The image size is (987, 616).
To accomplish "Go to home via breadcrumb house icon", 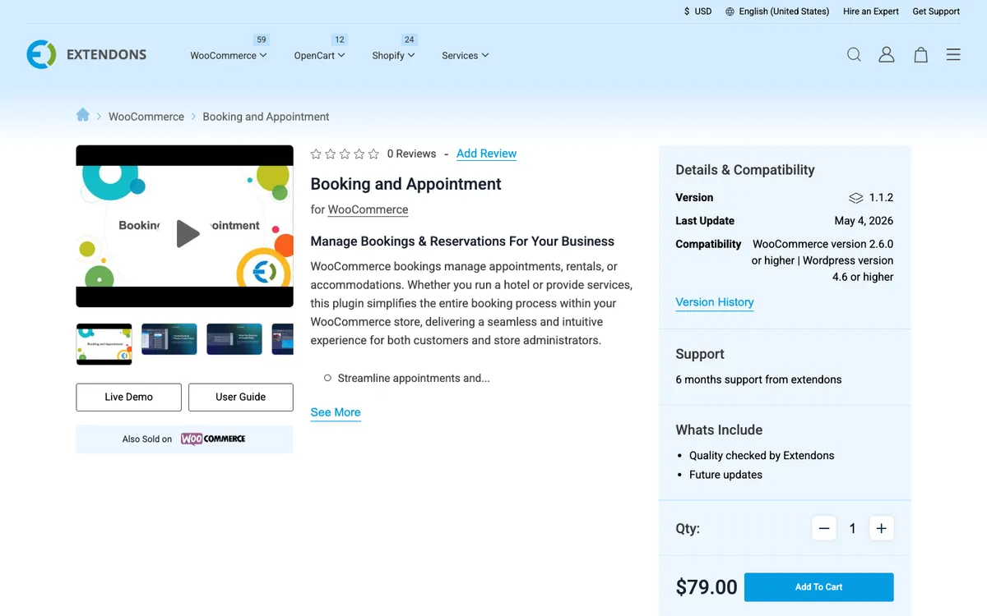I will (x=83, y=115).
